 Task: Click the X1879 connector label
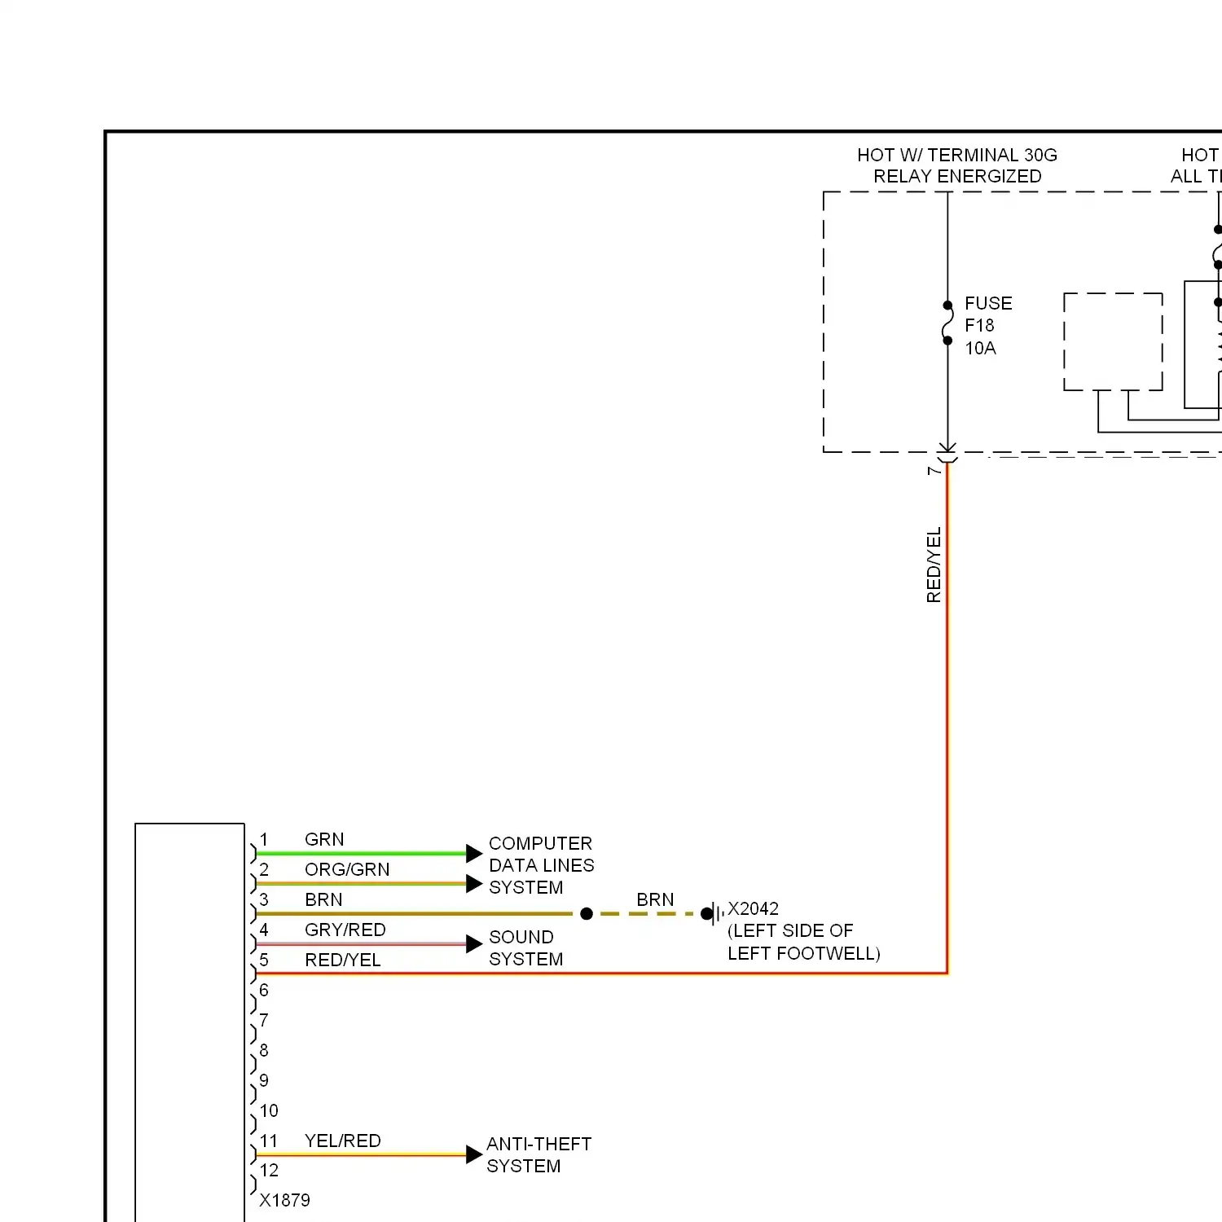pos(284,1200)
